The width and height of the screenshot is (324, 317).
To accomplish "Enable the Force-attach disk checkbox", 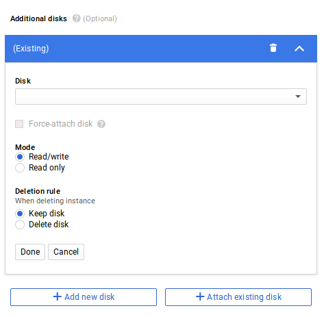I will tap(19, 124).
